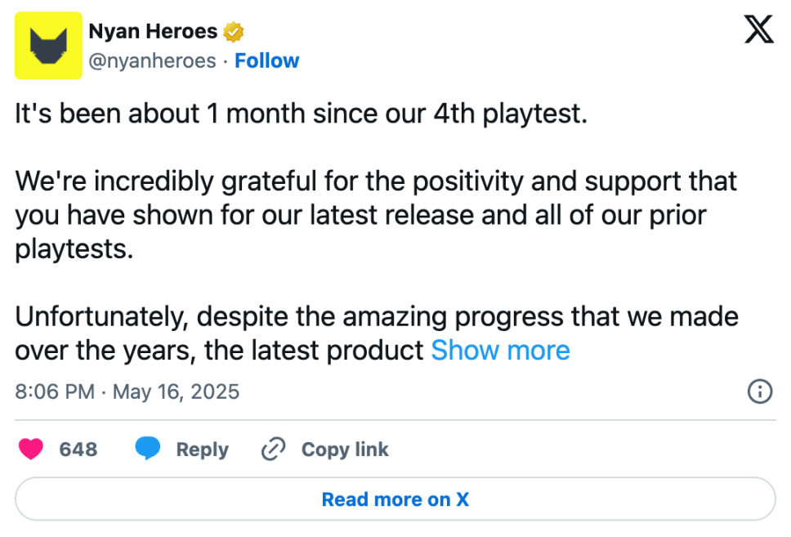
Task: Expand the post with Show more
Action: click(x=500, y=351)
